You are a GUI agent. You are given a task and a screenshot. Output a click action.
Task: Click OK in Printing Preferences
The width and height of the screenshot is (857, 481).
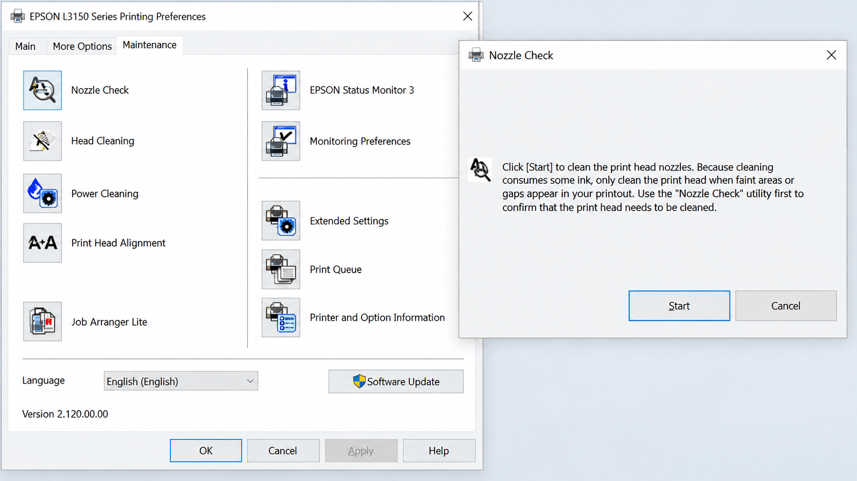206,451
